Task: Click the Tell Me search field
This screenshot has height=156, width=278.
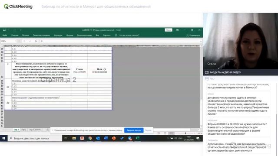Action: (x=129, y=35)
